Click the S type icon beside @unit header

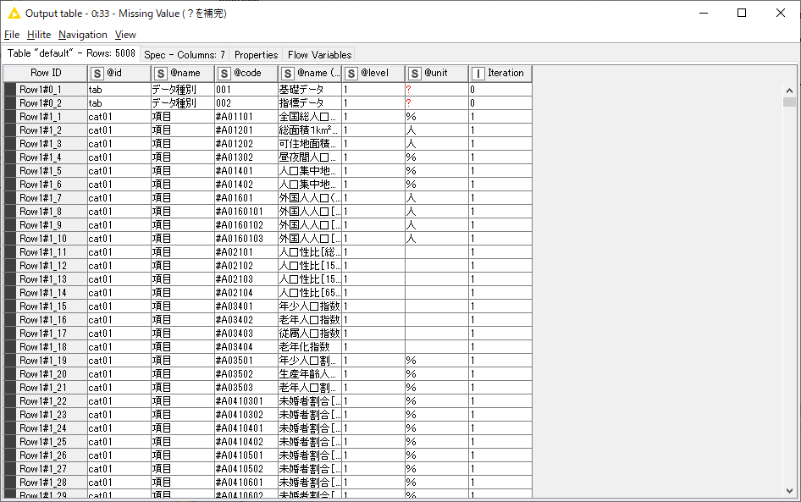point(414,74)
